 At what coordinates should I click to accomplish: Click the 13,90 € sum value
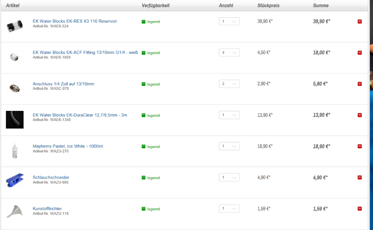(x=322, y=115)
